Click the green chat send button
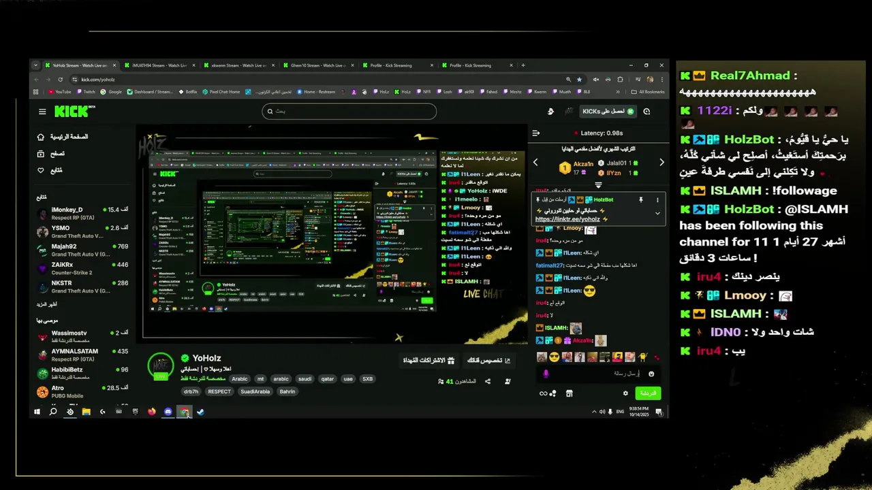 tap(648, 393)
